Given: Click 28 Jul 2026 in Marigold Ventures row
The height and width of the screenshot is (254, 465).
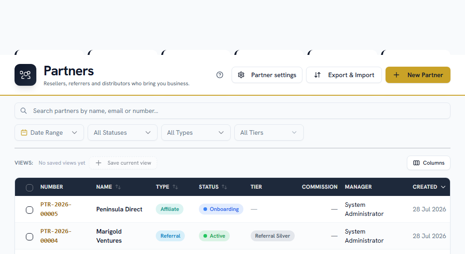Looking at the screenshot, I should pos(429,236).
